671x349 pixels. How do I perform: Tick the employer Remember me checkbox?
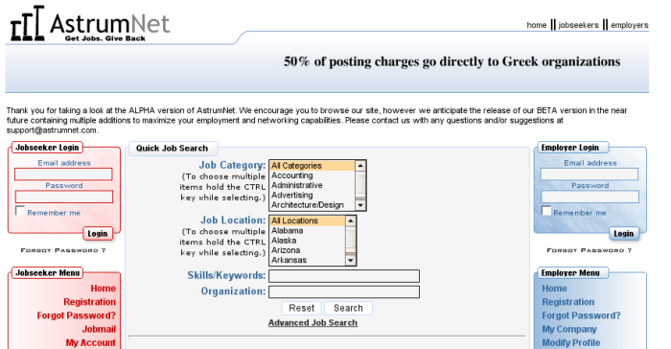(x=546, y=211)
